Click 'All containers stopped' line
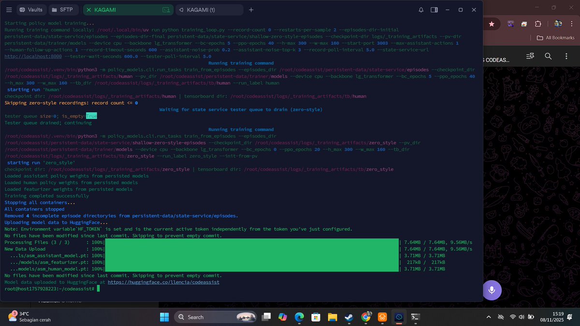 coord(34,209)
